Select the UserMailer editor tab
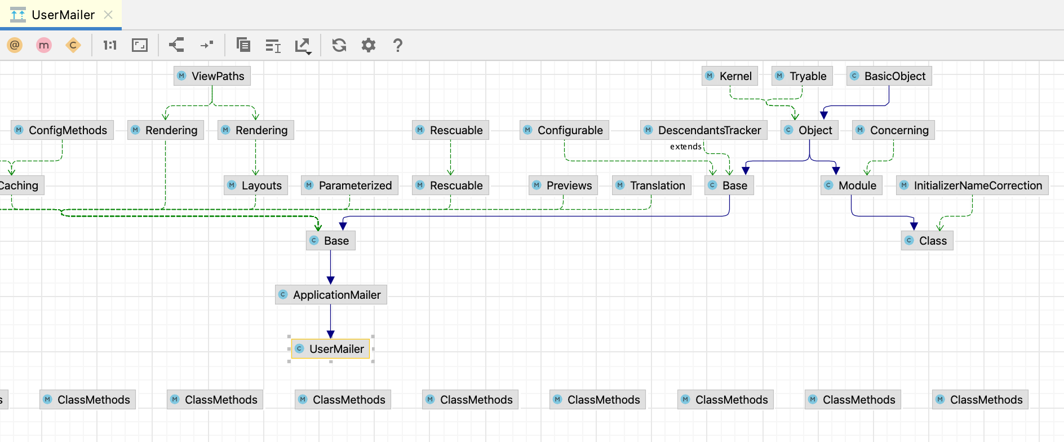This screenshot has height=442, width=1064. [x=63, y=15]
